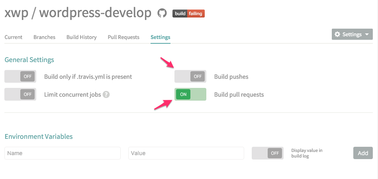Focus the environment variable Value field

[x=186, y=153]
